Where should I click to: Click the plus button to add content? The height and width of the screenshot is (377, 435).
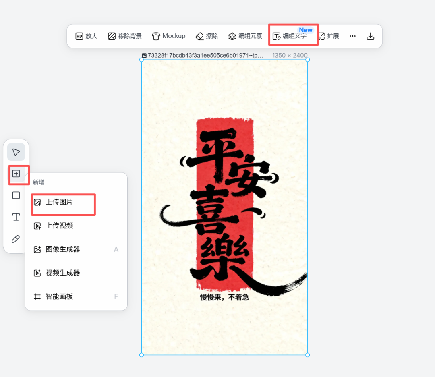16,174
